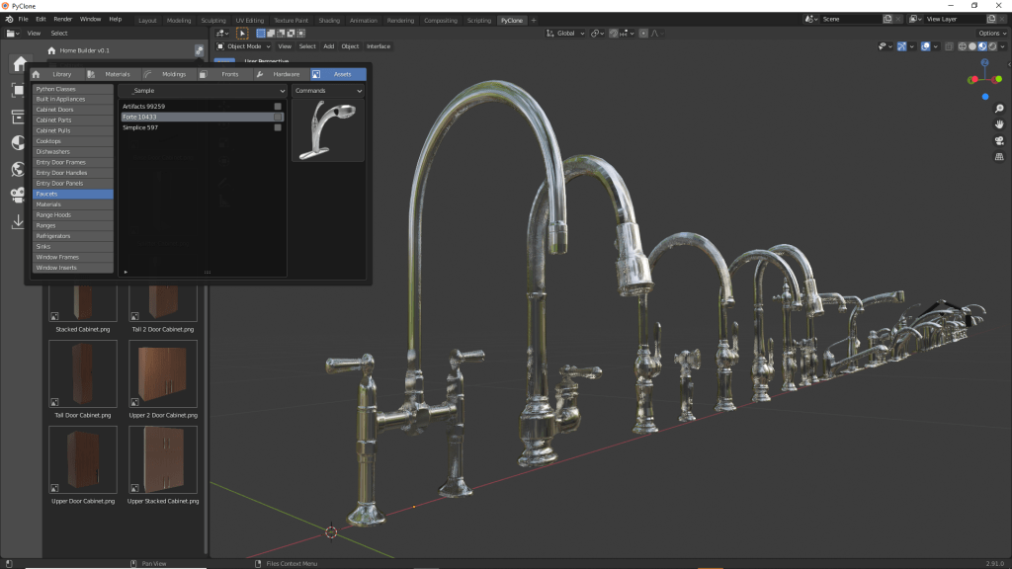This screenshot has width=1012, height=569.
Task: Check the Simplice 597 checkbox
Action: coord(279,127)
